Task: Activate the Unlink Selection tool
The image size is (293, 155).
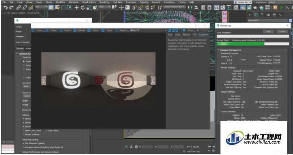Action: pyautogui.click(x=25, y=8)
